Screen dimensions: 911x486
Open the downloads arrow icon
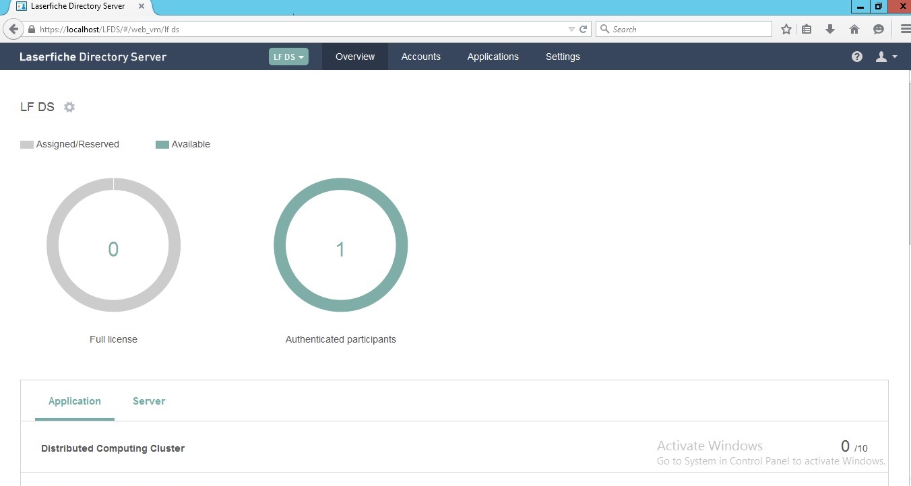pyautogui.click(x=830, y=30)
